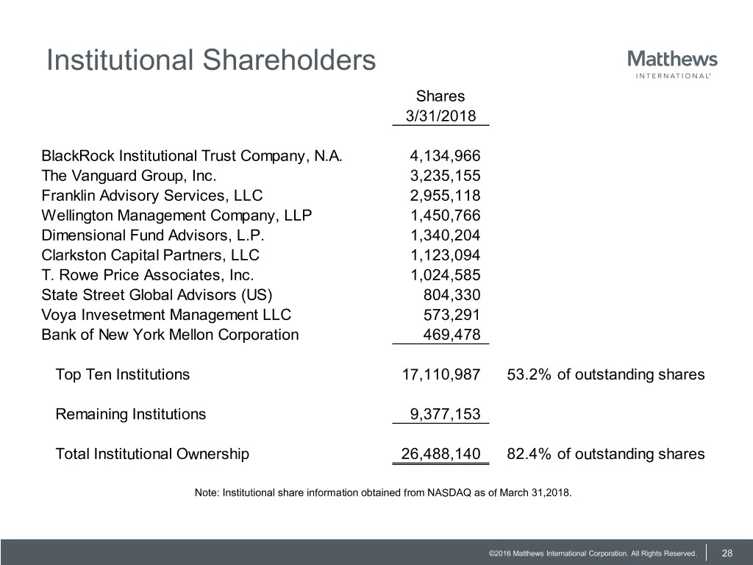The height and width of the screenshot is (565, 753).
Task: Click the Clarkston Capital Partners value 1,123,094
Action: tap(445, 255)
